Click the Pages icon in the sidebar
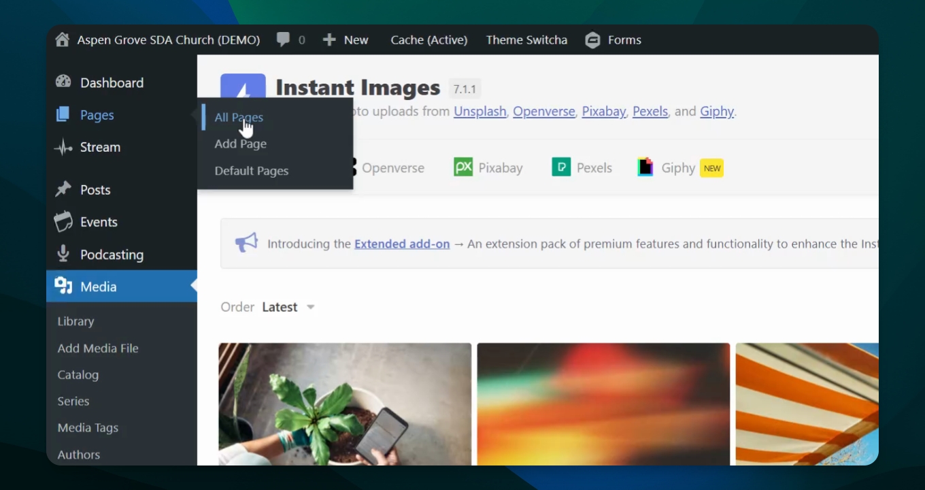Image resolution: width=925 pixels, height=490 pixels. pos(63,115)
